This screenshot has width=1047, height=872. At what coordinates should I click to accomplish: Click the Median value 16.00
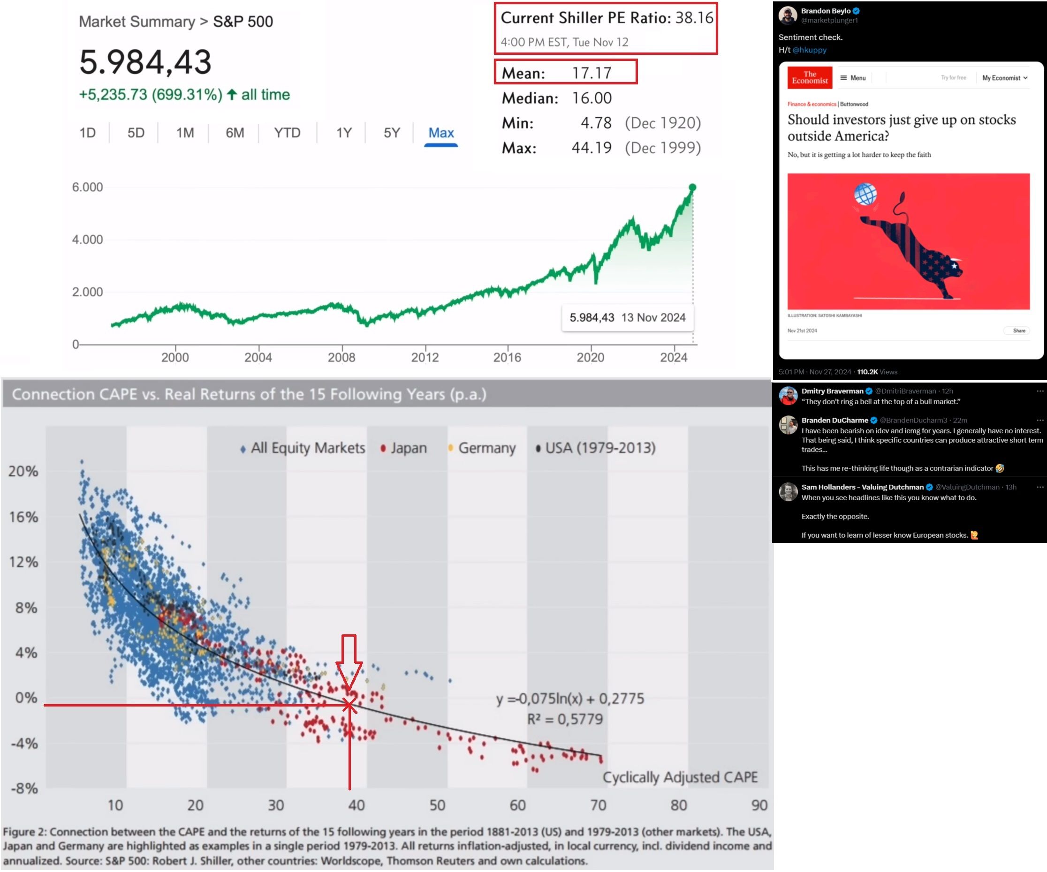pyautogui.click(x=592, y=98)
